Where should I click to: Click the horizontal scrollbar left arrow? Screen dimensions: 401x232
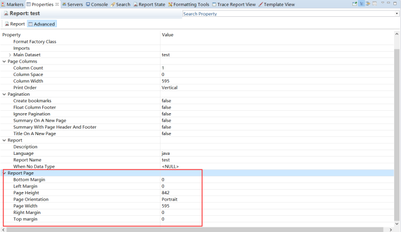[3, 230]
